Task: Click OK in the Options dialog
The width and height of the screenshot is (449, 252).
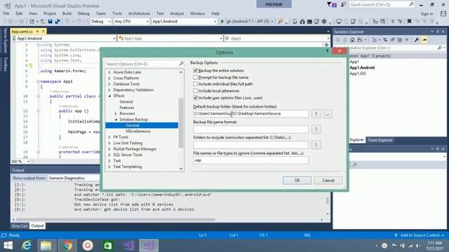Action: 297,181
